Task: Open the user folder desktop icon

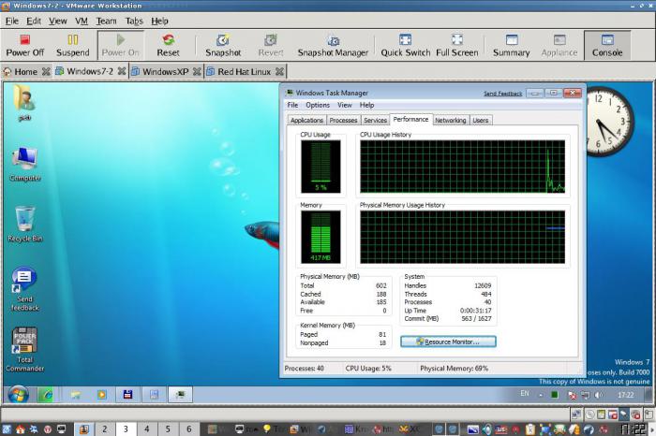Action: (x=24, y=103)
